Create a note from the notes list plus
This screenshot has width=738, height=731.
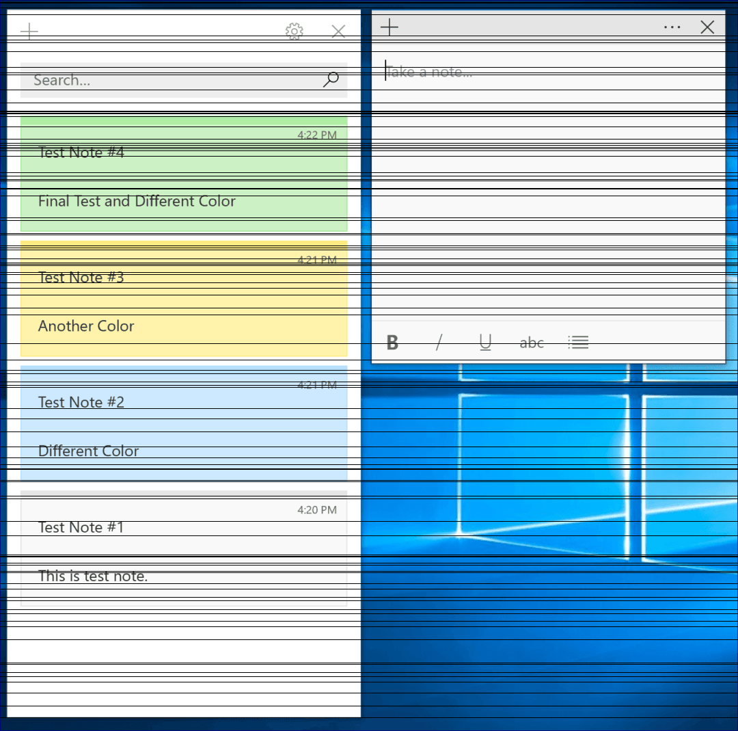pyautogui.click(x=29, y=31)
